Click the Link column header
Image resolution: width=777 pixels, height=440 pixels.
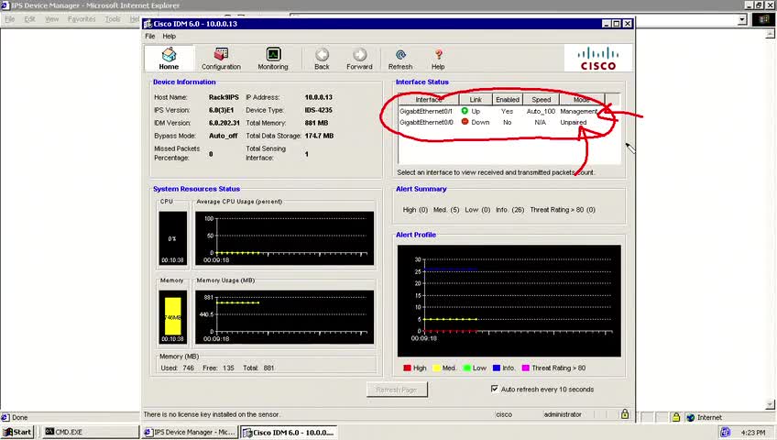point(476,99)
